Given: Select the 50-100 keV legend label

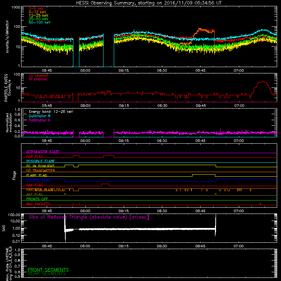Looking at the screenshot, I should (x=40, y=22).
